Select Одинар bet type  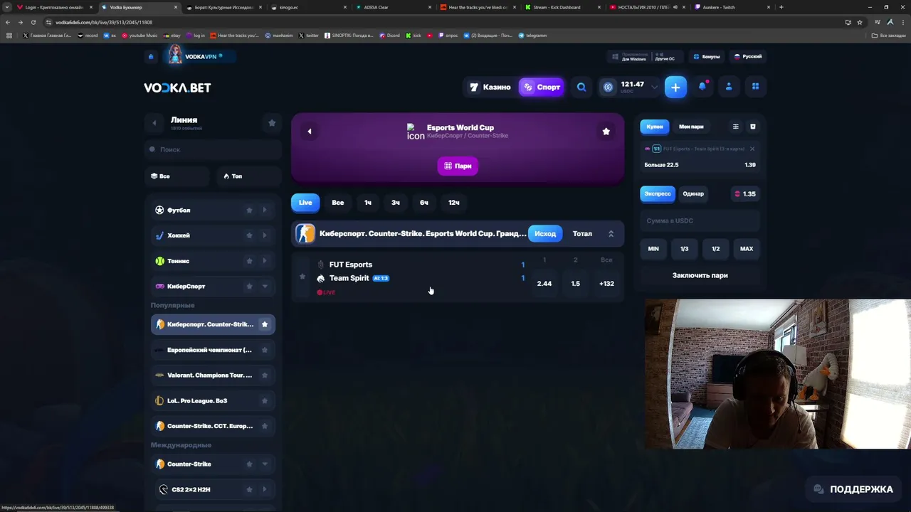click(x=693, y=193)
